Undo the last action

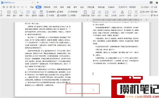pos(18,7)
